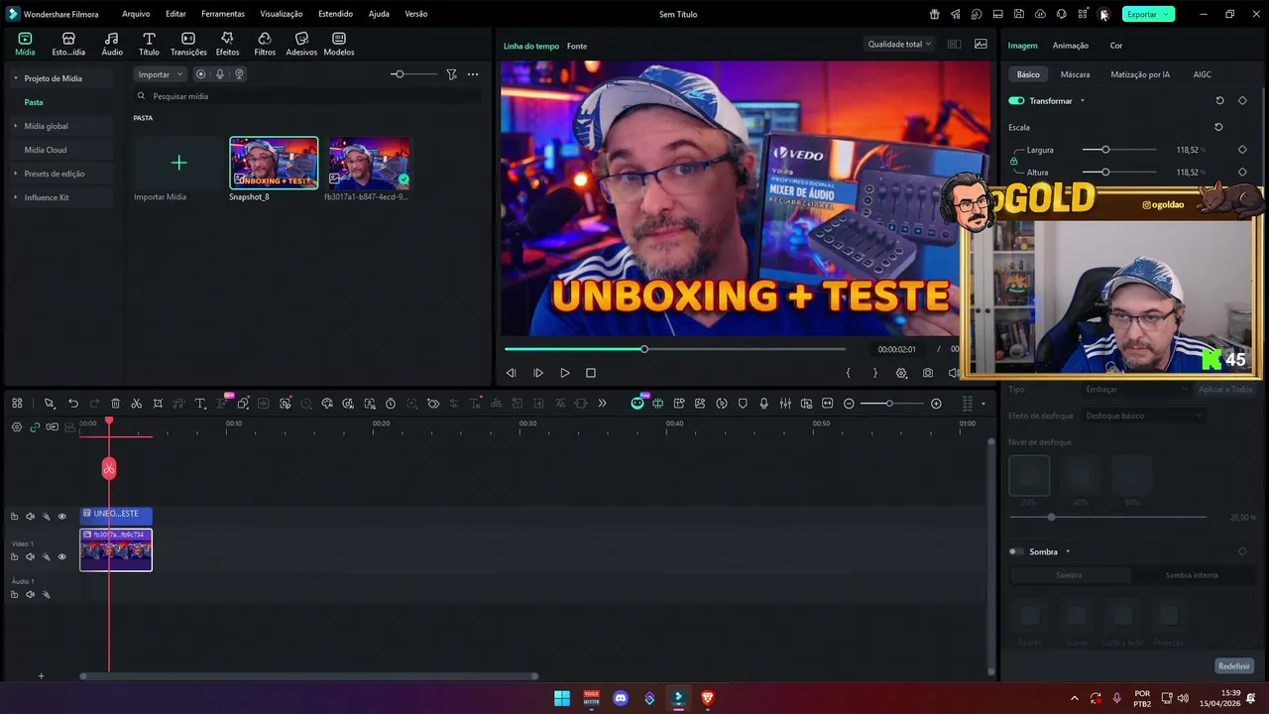The height and width of the screenshot is (714, 1269).
Task: Expand the Influence Kit item
Action: click(x=15, y=197)
